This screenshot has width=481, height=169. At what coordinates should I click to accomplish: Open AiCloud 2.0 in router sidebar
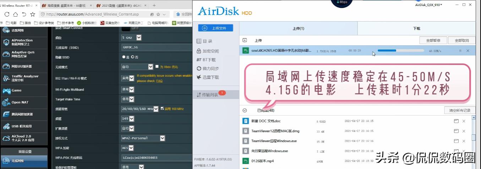pos(24,138)
